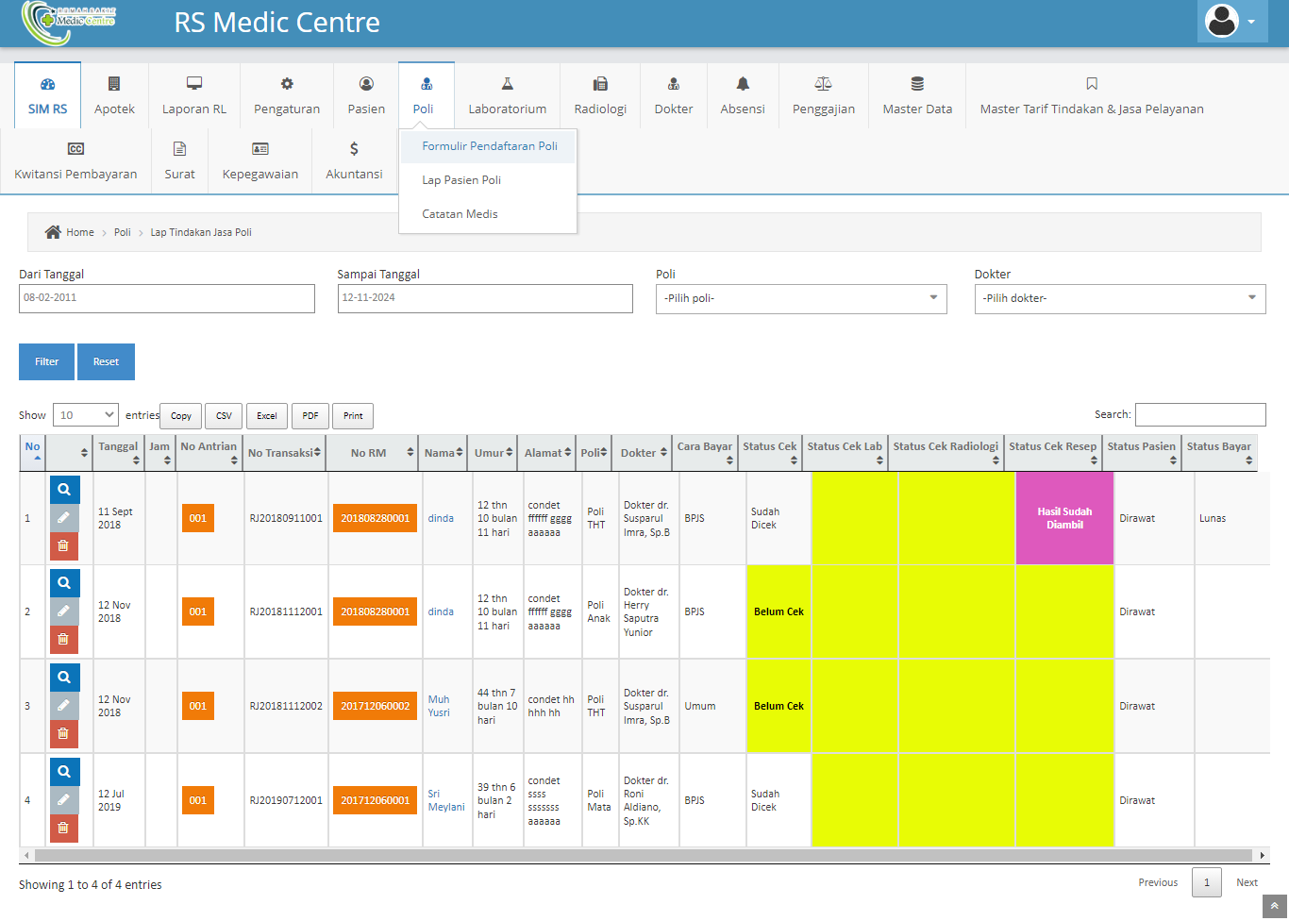Open the Show entries count dropdown
The width and height of the screenshot is (1289, 921).
tap(86, 415)
